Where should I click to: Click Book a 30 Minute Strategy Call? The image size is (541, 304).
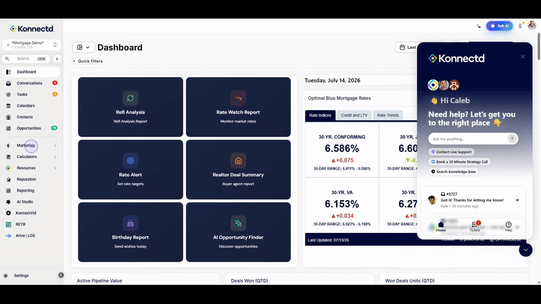tap(460, 161)
